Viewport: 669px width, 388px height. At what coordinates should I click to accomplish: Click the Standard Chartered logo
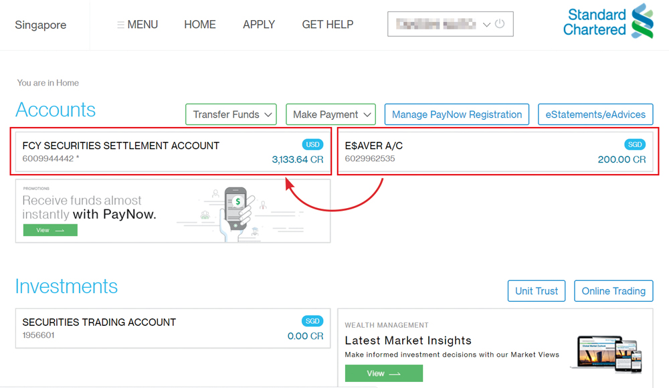pyautogui.click(x=607, y=21)
